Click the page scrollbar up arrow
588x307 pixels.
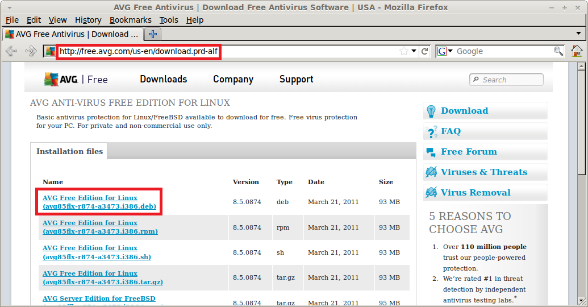click(582, 67)
